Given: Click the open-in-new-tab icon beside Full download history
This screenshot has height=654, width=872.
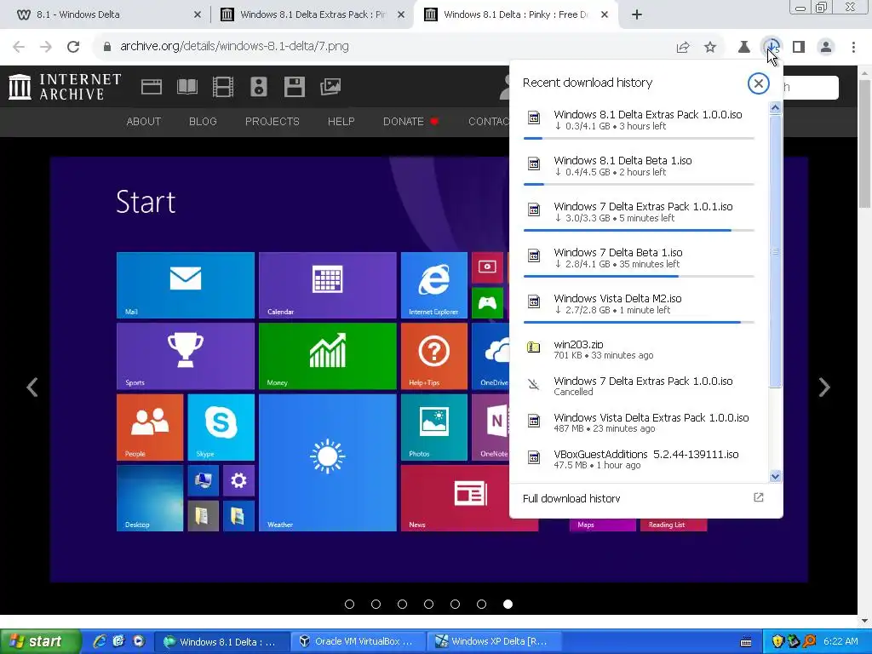Looking at the screenshot, I should 758,497.
